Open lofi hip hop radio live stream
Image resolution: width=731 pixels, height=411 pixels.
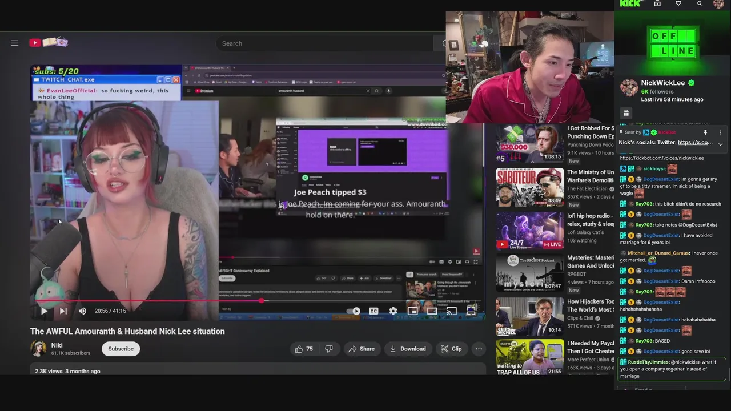529,231
